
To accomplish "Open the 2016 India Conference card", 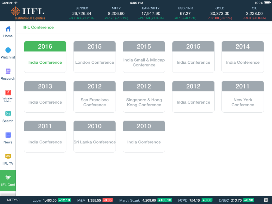I will click(x=45, y=57).
